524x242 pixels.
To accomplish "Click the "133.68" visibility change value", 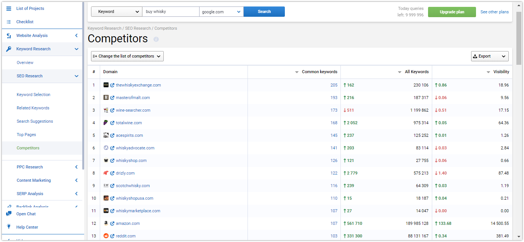I will click(444, 223).
